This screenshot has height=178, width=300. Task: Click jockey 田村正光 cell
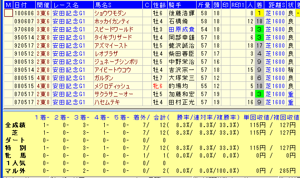[x=181, y=102]
